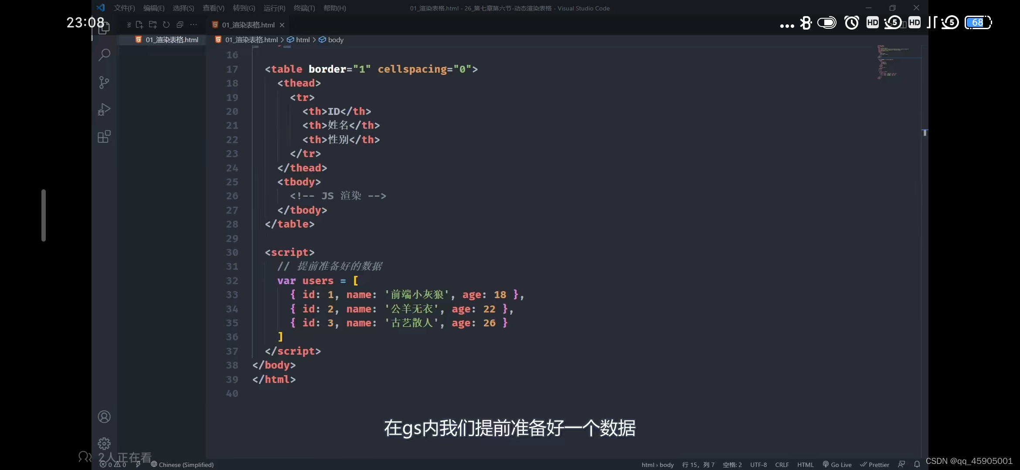Toggle the Go Live server in status bar
This screenshot has width=1020, height=470.
click(837, 465)
